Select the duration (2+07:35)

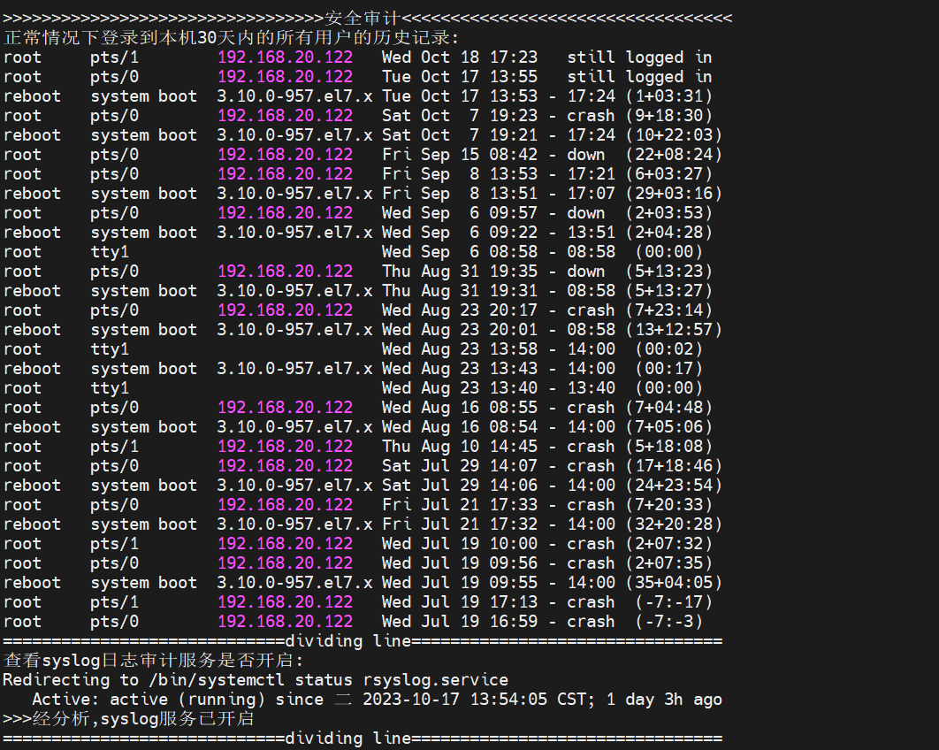pos(669,563)
